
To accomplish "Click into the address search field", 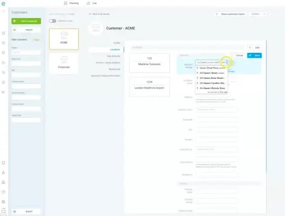I will click(x=212, y=62).
